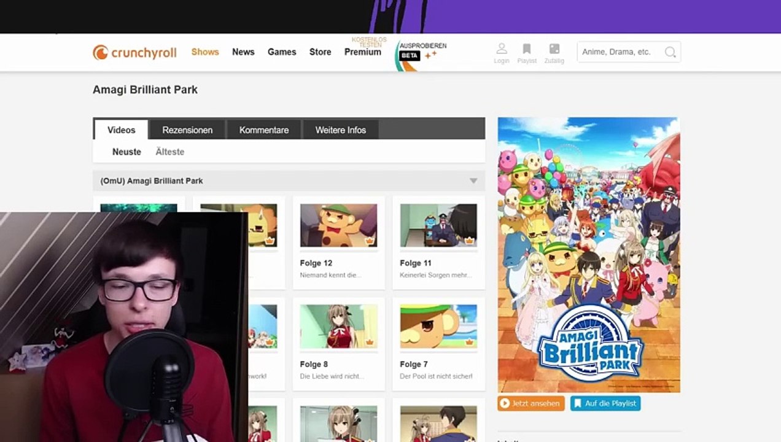Click the Auf die Playlist button
Screen dimensions: 781x442
[605, 403]
